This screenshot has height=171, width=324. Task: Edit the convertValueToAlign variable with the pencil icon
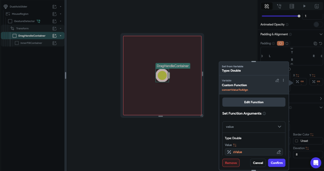pos(277,80)
